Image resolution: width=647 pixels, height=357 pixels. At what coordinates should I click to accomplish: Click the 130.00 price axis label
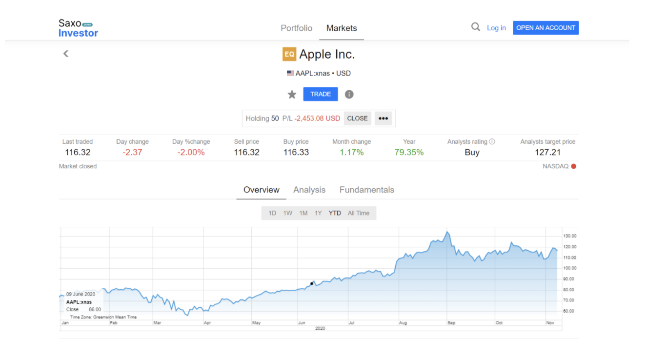pyautogui.click(x=570, y=236)
